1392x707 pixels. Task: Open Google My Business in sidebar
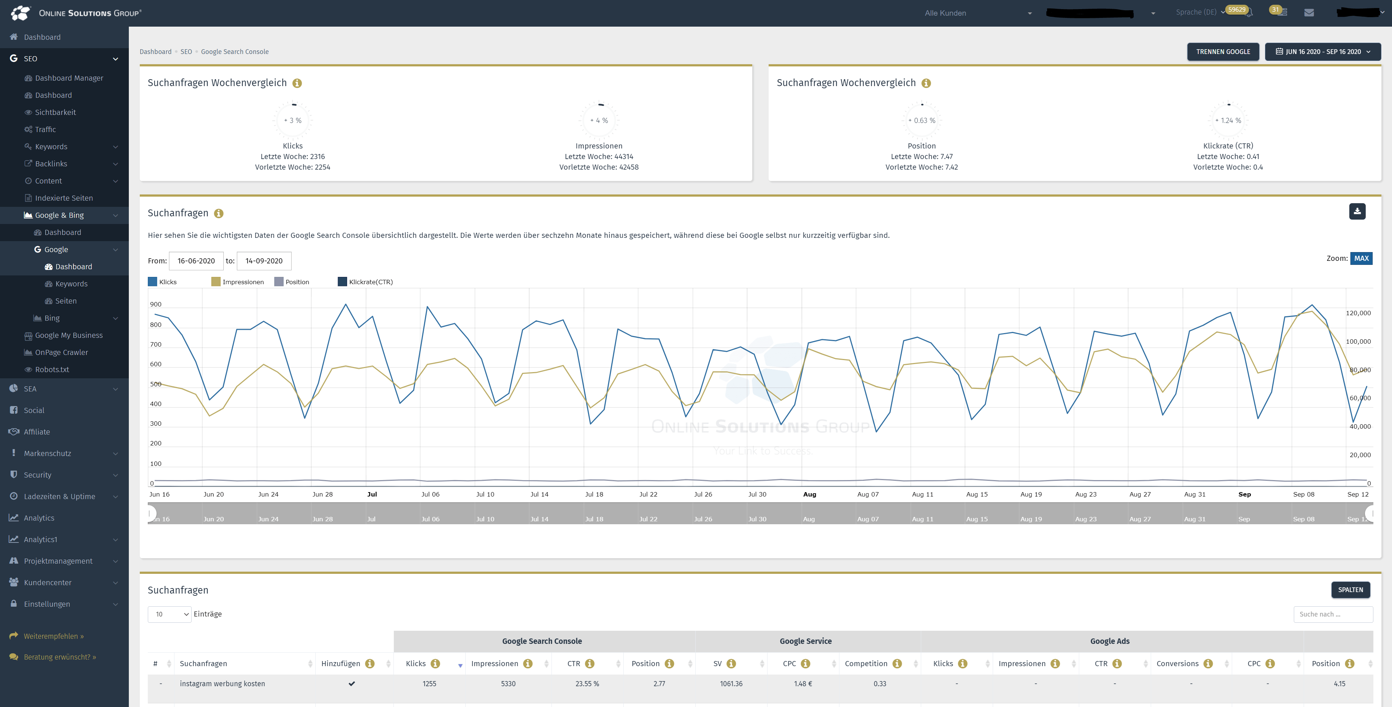click(x=69, y=335)
